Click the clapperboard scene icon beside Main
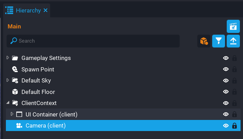 point(233,27)
